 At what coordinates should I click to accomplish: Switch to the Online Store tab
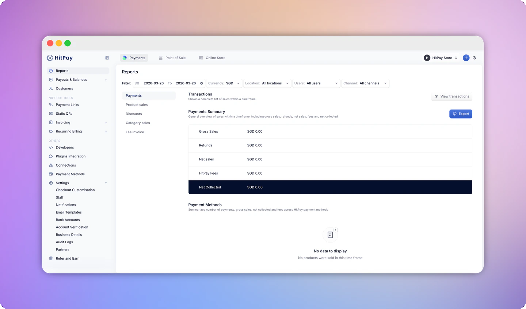point(212,58)
